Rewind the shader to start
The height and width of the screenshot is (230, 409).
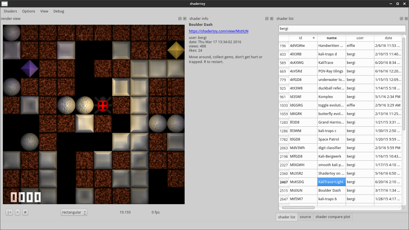point(9,212)
